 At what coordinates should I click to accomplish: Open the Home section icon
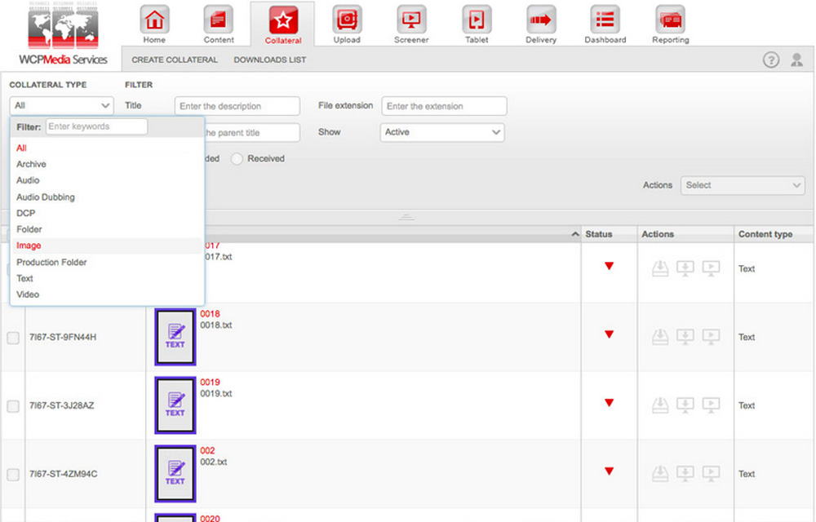pos(153,20)
